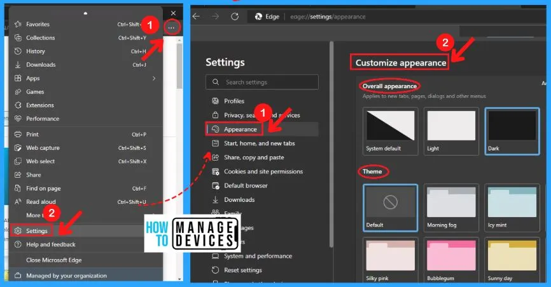Open Collections from the Edge menu
The image size is (551, 287).
coord(85,37)
